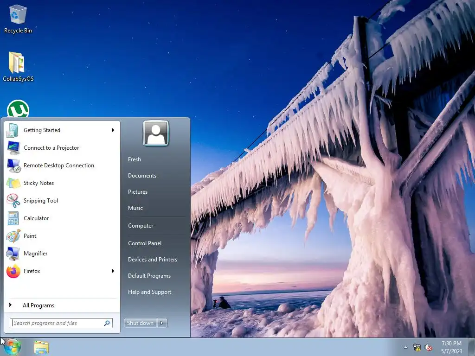The width and height of the screenshot is (475, 356).
Task: Open Devices and Printers
Action: [152, 260]
